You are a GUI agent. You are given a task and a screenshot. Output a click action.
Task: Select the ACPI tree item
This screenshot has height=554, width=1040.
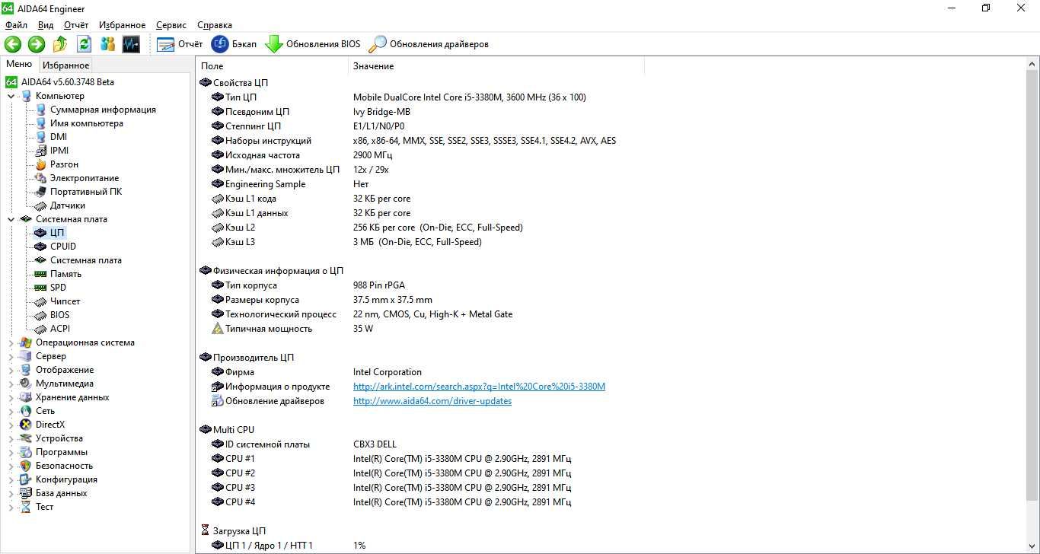pos(60,329)
